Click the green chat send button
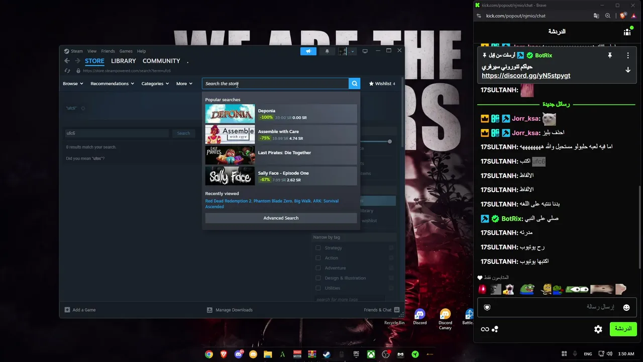The height and width of the screenshot is (362, 643). 623,329
